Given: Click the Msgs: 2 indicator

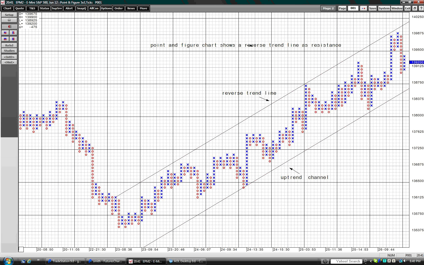Looking at the screenshot, I should (328, 8).
